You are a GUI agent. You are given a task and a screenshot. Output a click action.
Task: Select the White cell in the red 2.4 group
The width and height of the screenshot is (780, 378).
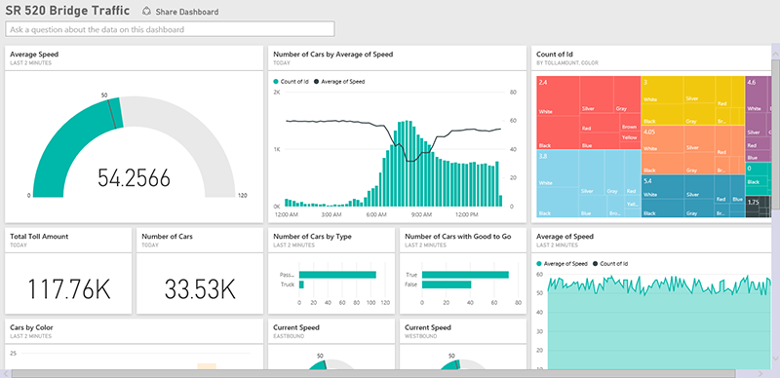558,96
